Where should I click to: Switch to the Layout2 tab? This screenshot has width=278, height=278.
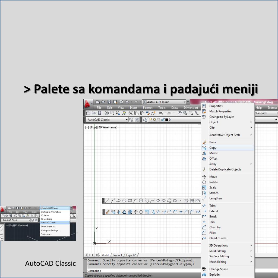[x=131, y=255]
